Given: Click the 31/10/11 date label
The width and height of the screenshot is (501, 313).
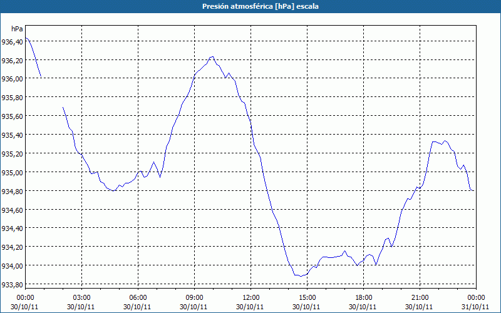Looking at the screenshot, I should tap(476, 307).
